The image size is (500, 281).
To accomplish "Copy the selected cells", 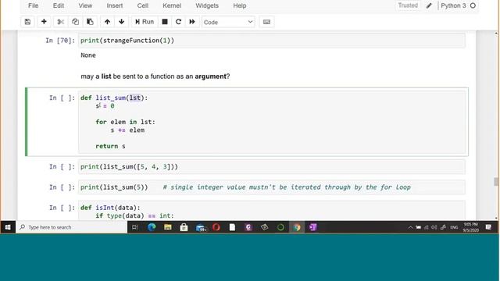I will [x=75, y=22].
